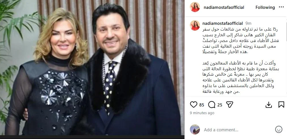Open the emoji picker in the comment box
This screenshot has width=287, height=139.
(x=279, y=130)
